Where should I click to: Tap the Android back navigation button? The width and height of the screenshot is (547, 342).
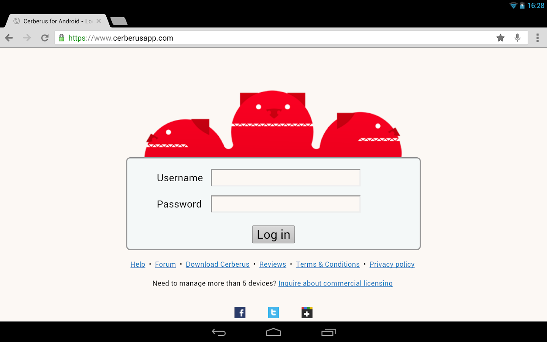(219, 332)
